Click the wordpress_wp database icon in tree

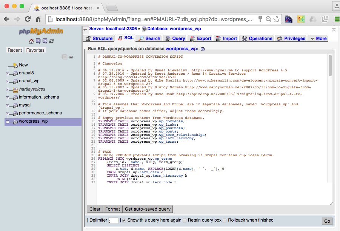coord(15,122)
